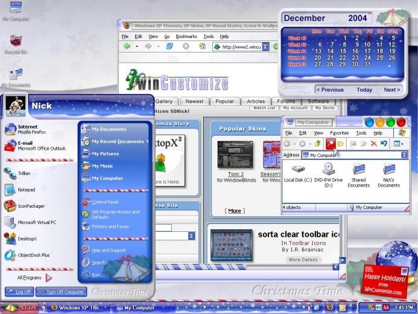This screenshot has height=314, width=418.
Task: Click the sorta clear toolbar icons thumbnail
Action: pyautogui.click(x=231, y=245)
